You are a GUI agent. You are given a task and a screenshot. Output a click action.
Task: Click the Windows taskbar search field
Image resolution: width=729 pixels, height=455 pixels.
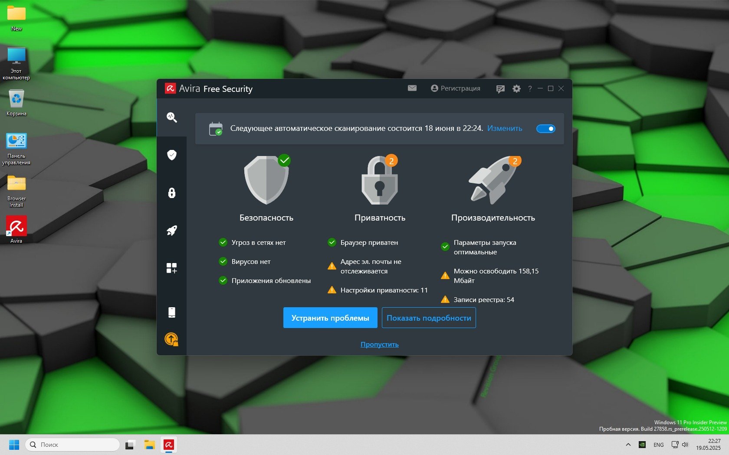(72, 445)
